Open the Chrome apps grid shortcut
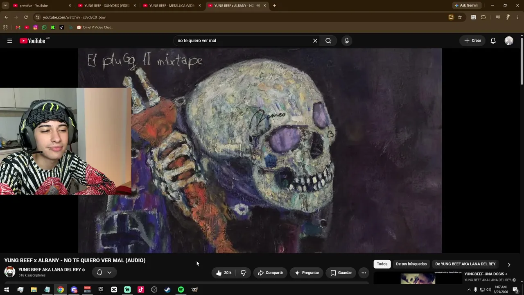Image resolution: width=524 pixels, height=295 pixels. tap(5, 27)
